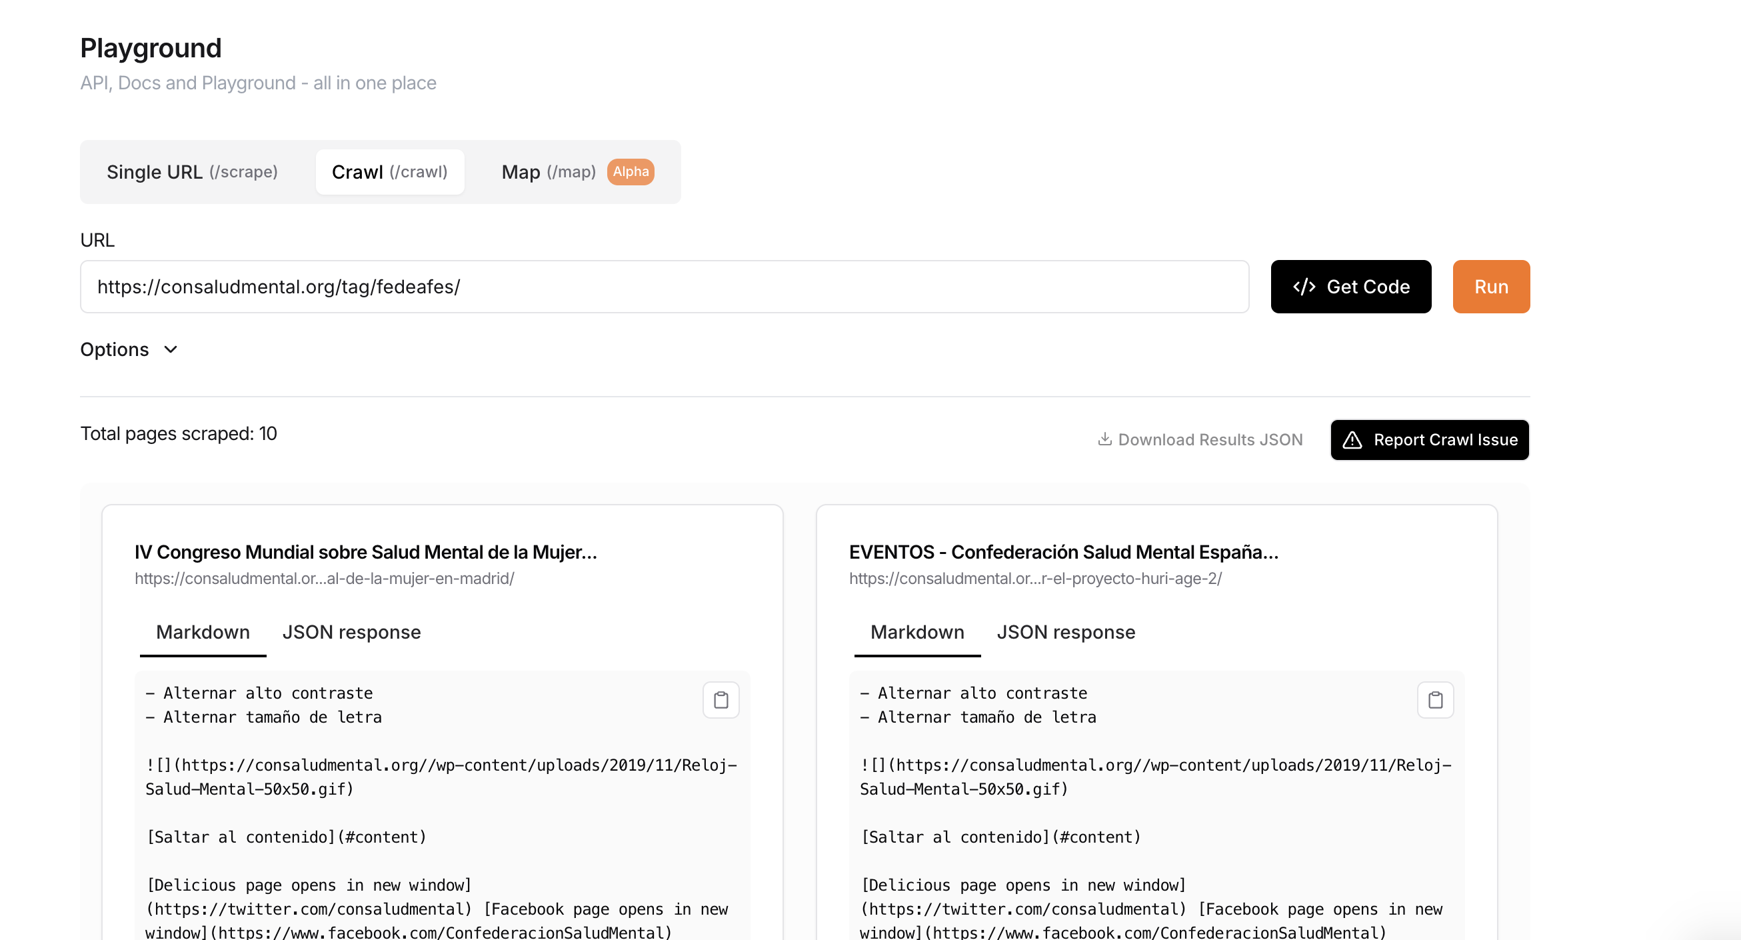The width and height of the screenshot is (1741, 940).
Task: Copy markdown of the IV Congreso Mundial card
Action: (x=721, y=699)
